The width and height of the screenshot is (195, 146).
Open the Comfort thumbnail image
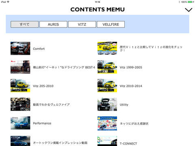[x=20, y=48]
